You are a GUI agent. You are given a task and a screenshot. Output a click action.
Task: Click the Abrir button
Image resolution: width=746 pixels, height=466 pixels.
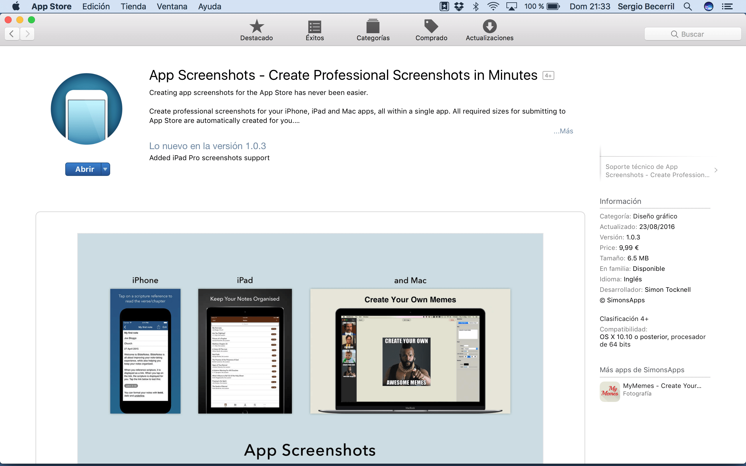(84, 169)
